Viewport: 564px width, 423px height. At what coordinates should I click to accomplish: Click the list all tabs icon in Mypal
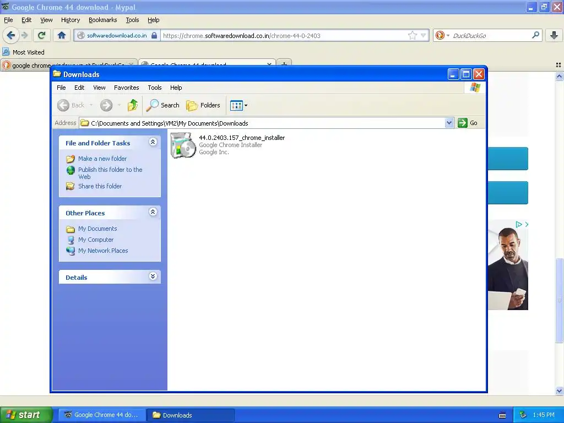[558, 65]
